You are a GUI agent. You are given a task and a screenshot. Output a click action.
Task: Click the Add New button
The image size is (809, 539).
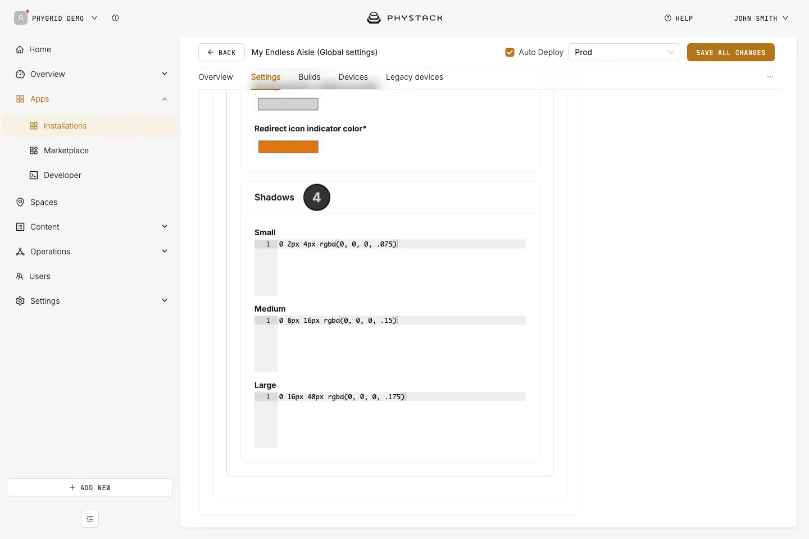coord(90,487)
